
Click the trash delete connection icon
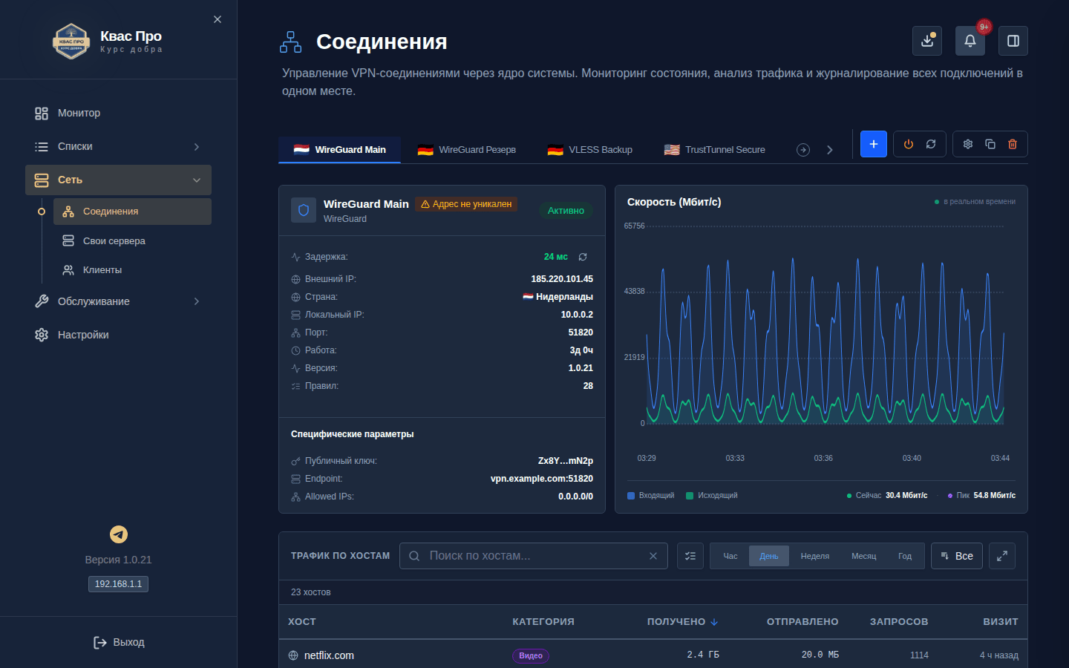(x=1013, y=144)
